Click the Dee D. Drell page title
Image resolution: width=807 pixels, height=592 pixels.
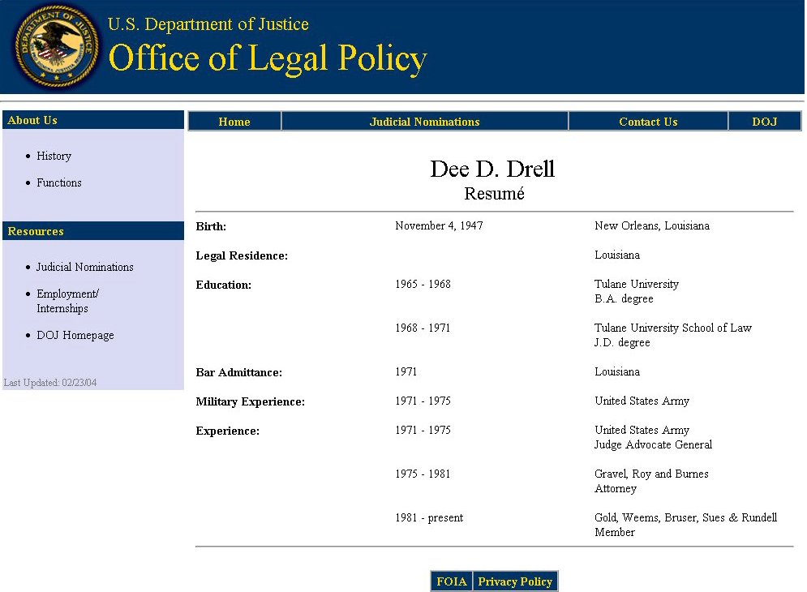(492, 169)
